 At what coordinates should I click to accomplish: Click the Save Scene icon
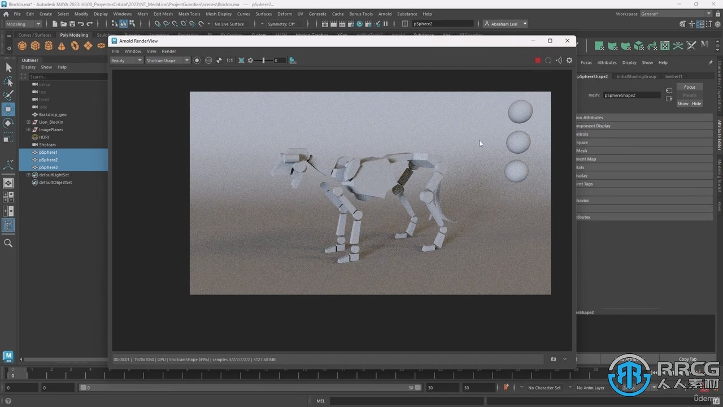(72, 24)
